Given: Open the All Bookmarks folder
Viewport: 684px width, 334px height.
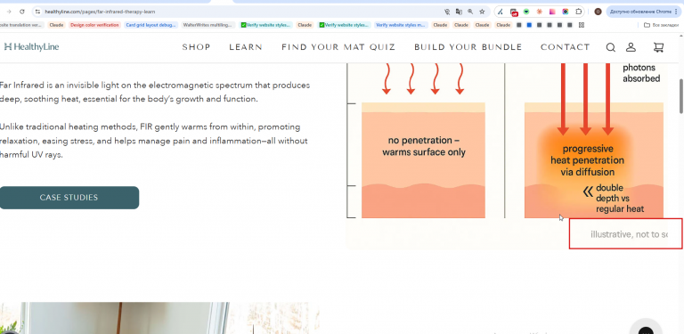Looking at the screenshot, I should (662, 25).
